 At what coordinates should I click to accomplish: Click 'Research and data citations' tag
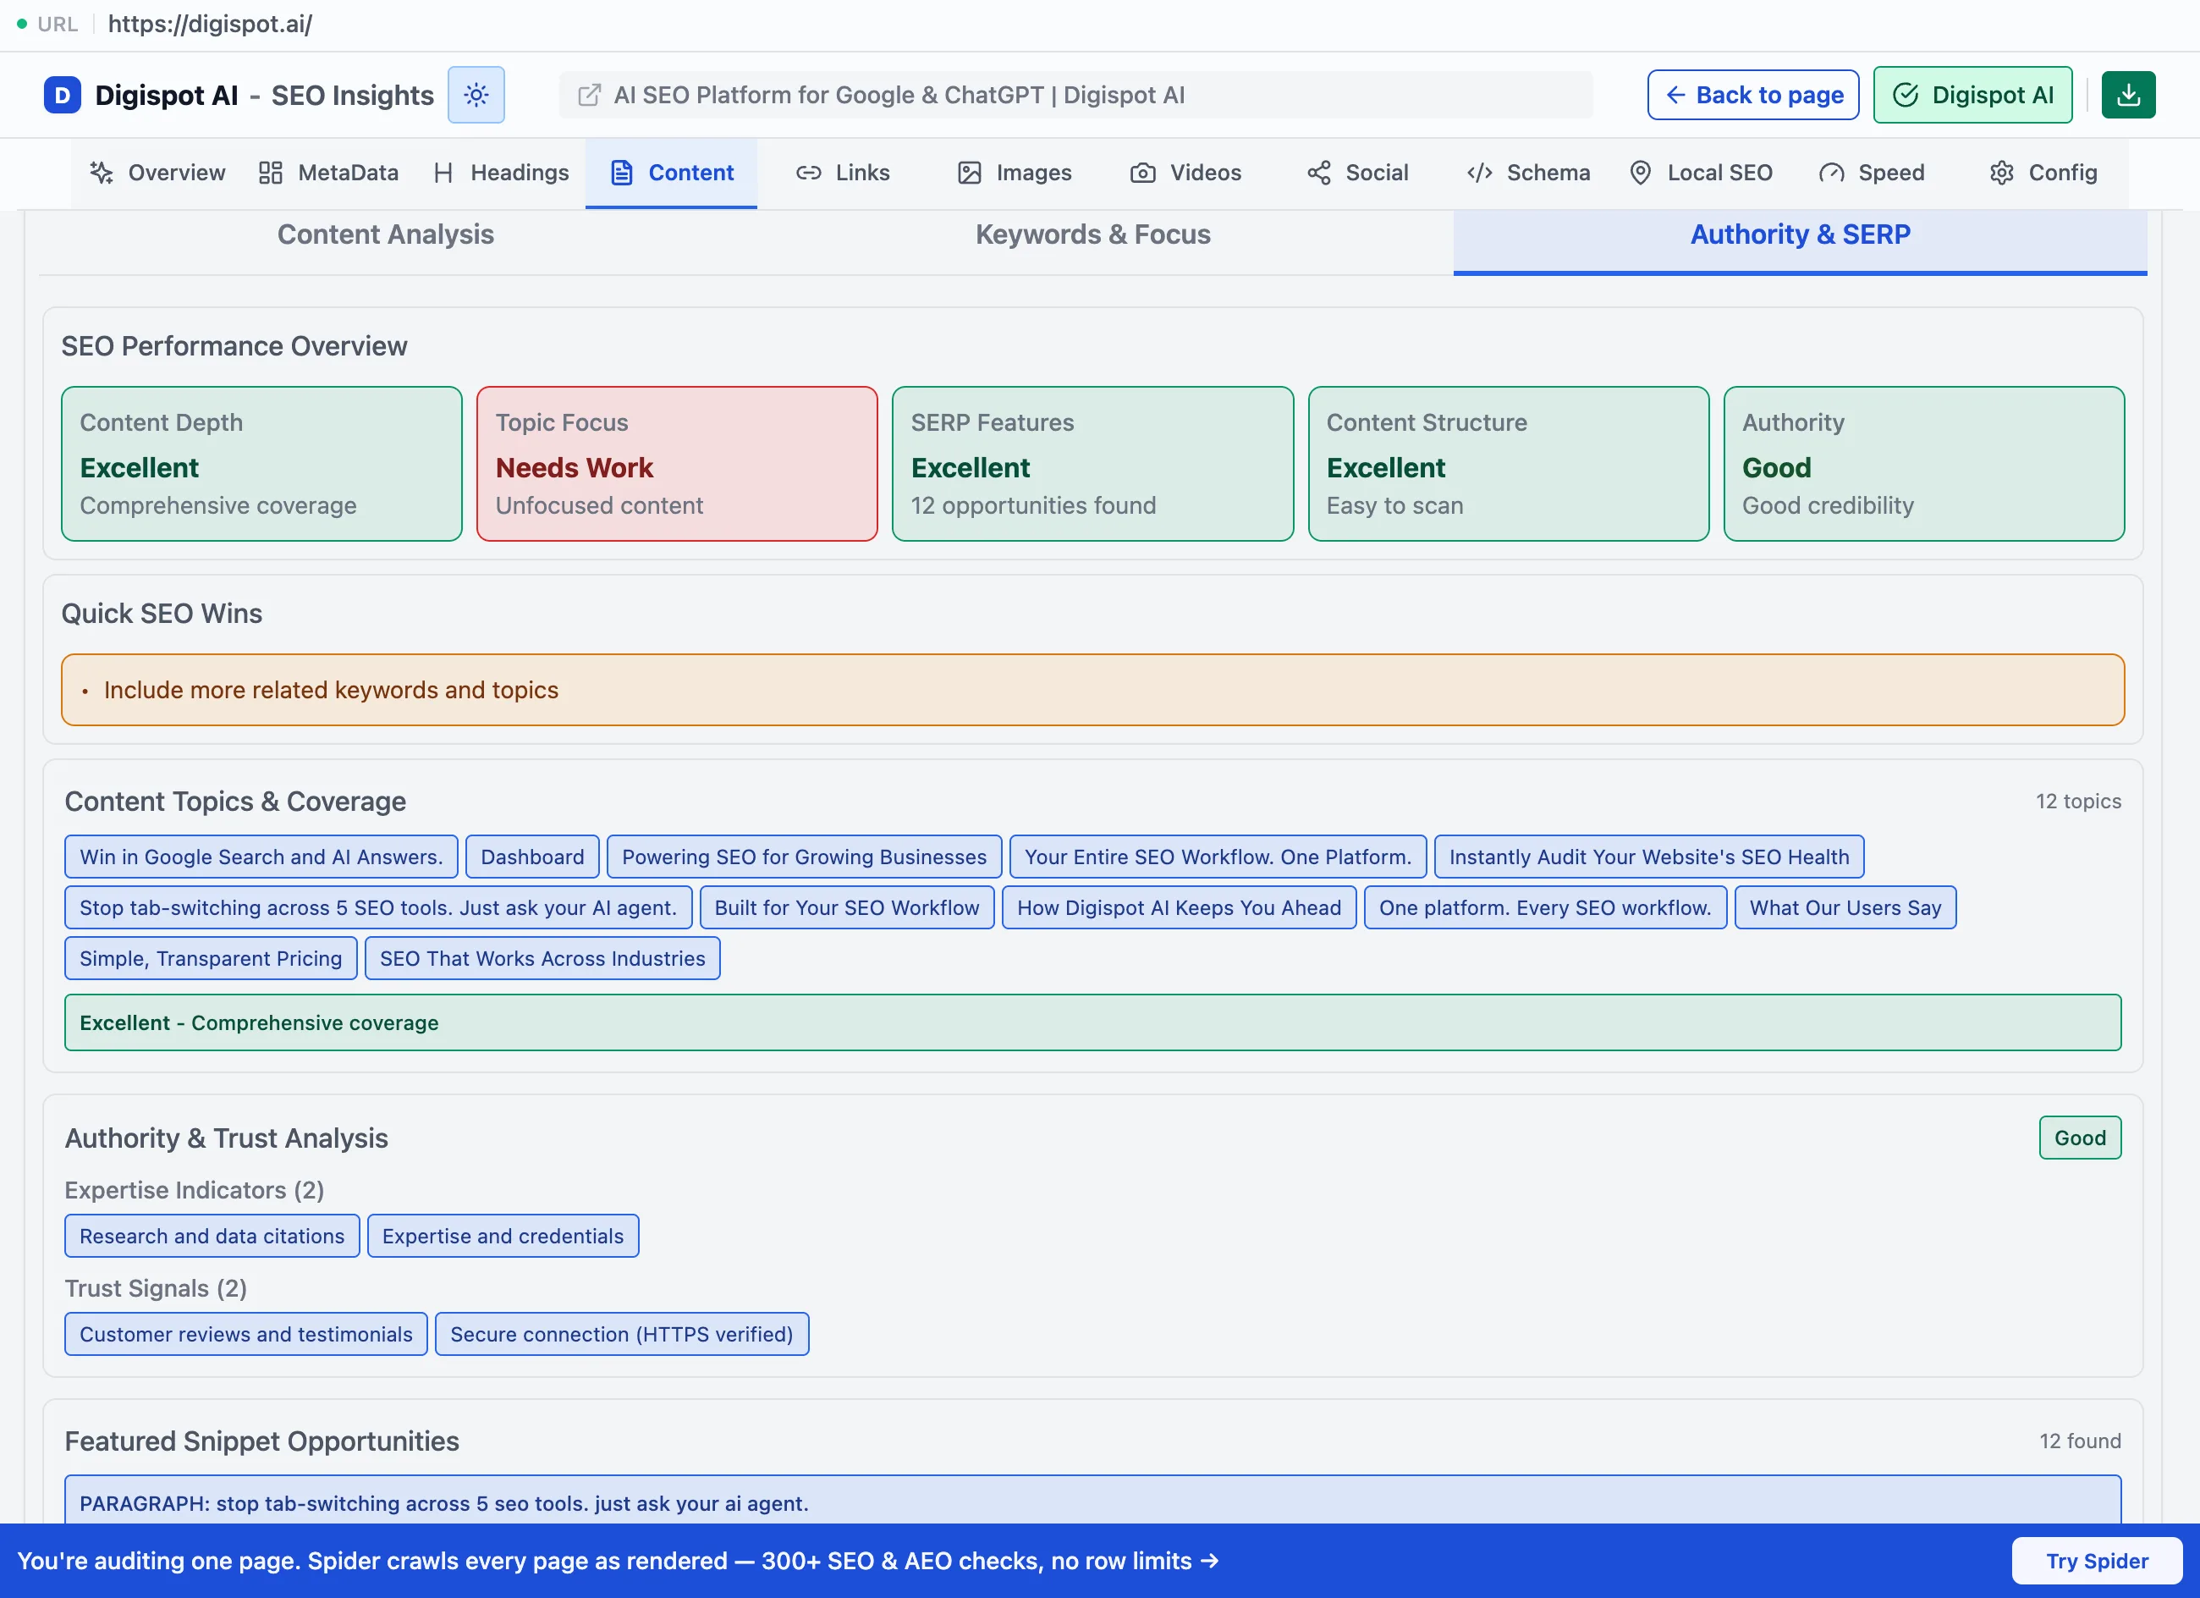(212, 1235)
